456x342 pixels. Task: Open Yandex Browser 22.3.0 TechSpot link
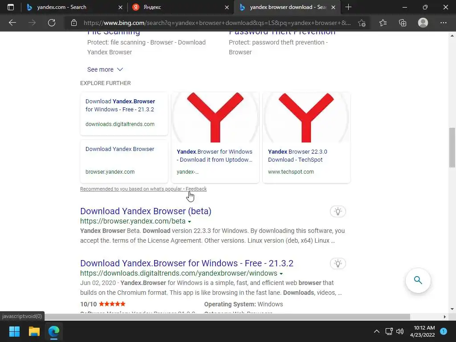[297, 155]
